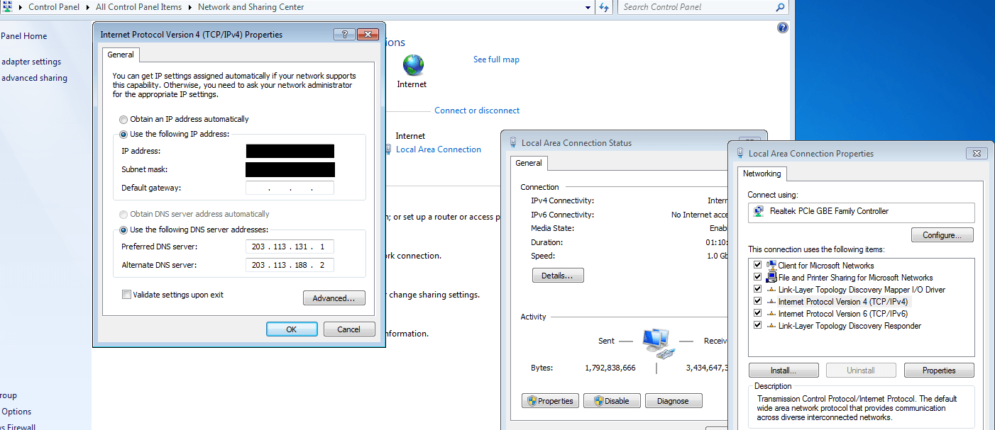Click the help button in the IPv4 Properties title bar
Viewport: 995px width, 430px height.
click(x=343, y=34)
